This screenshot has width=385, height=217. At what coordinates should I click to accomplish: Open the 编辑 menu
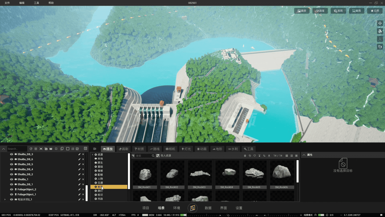tap(22, 3)
